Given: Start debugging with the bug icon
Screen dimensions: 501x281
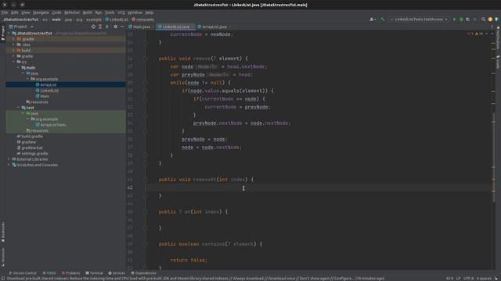Looking at the screenshot, I should tap(461, 20).
